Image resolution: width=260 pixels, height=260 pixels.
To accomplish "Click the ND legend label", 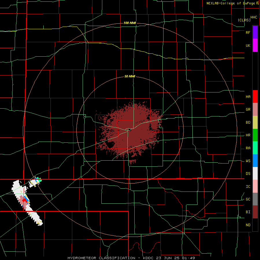I will tap(248, 225).
